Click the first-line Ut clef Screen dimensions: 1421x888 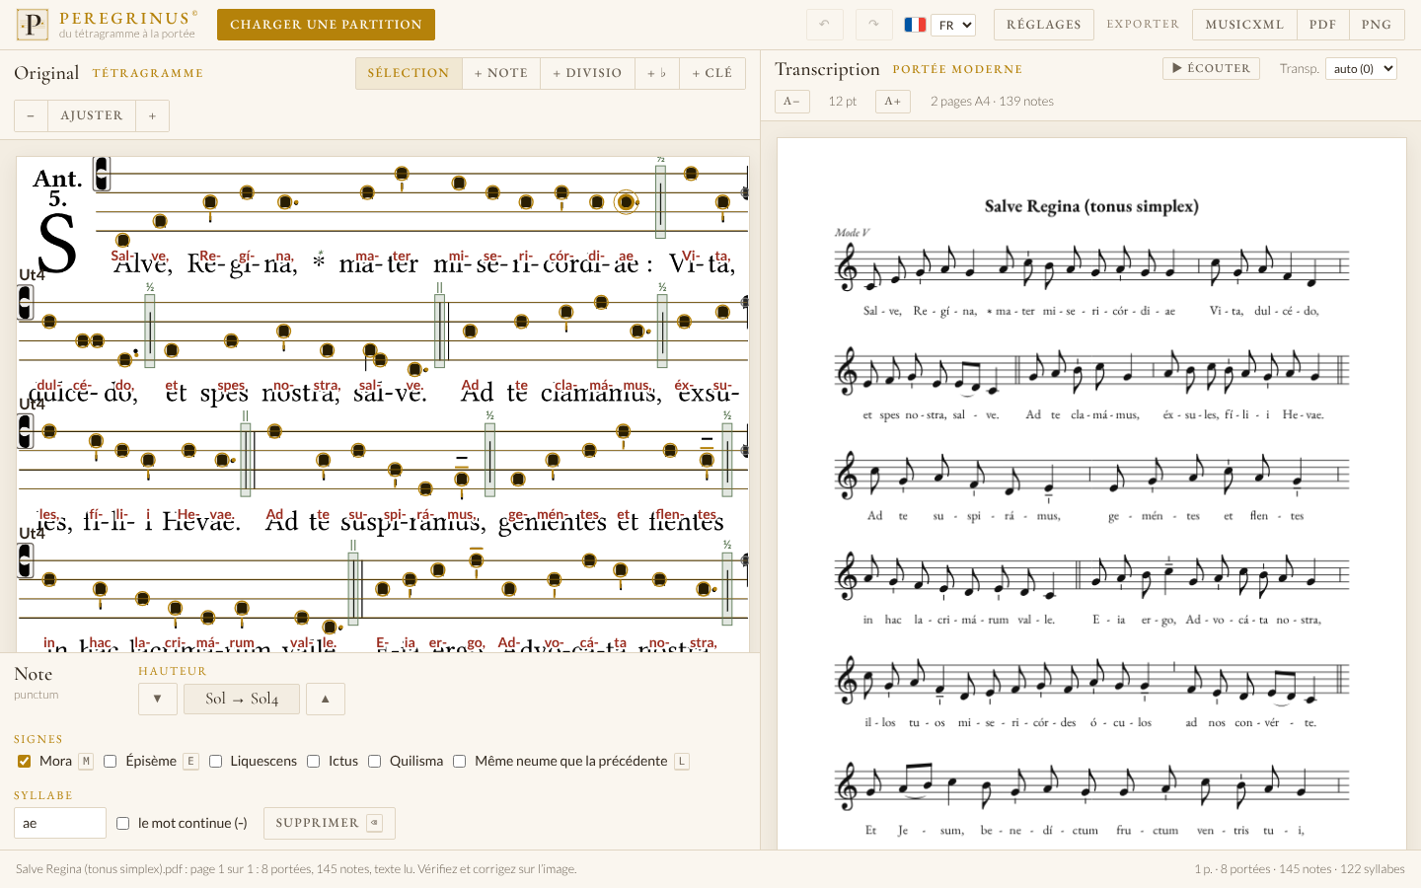[x=102, y=175]
